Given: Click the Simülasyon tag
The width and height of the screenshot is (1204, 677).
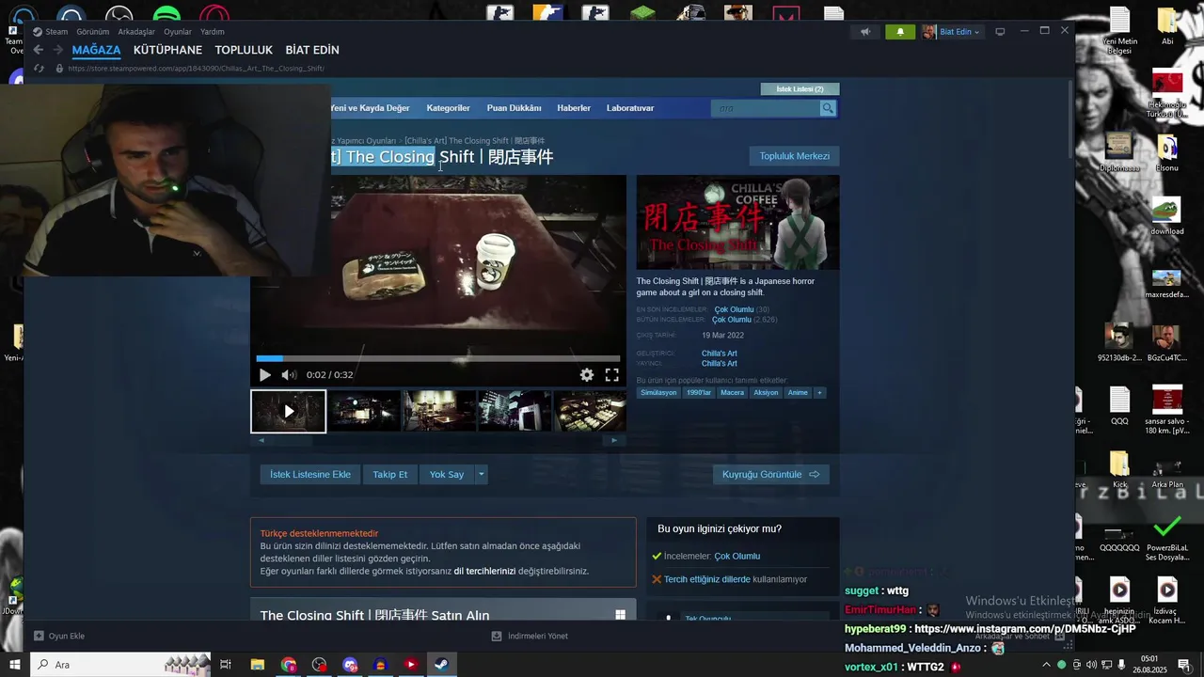Looking at the screenshot, I should 658,393.
